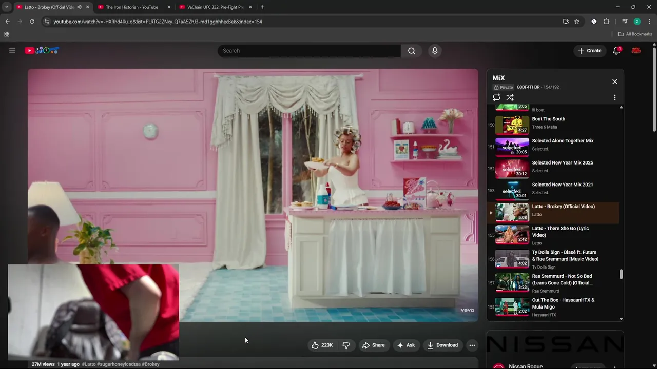Open Chrome apps grid shortcut

click(7, 34)
